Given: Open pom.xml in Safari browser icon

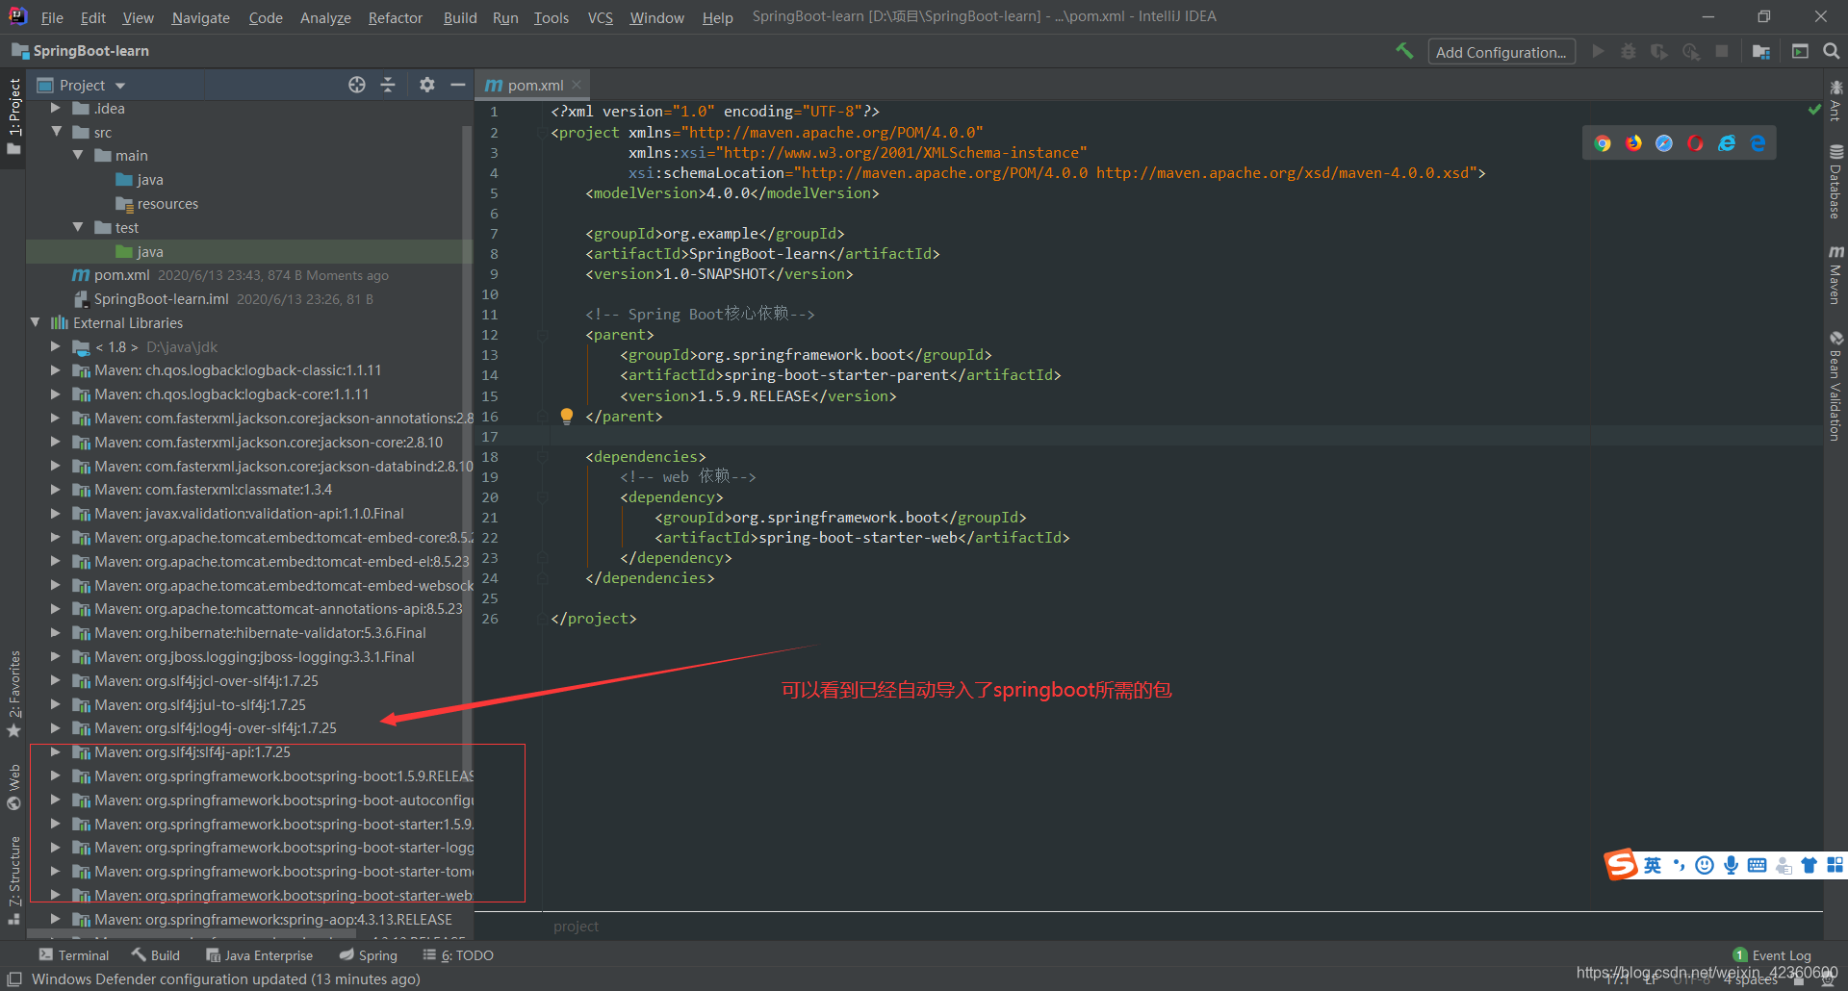Looking at the screenshot, I should (x=1664, y=143).
